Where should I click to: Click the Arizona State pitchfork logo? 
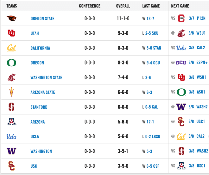point(11,92)
